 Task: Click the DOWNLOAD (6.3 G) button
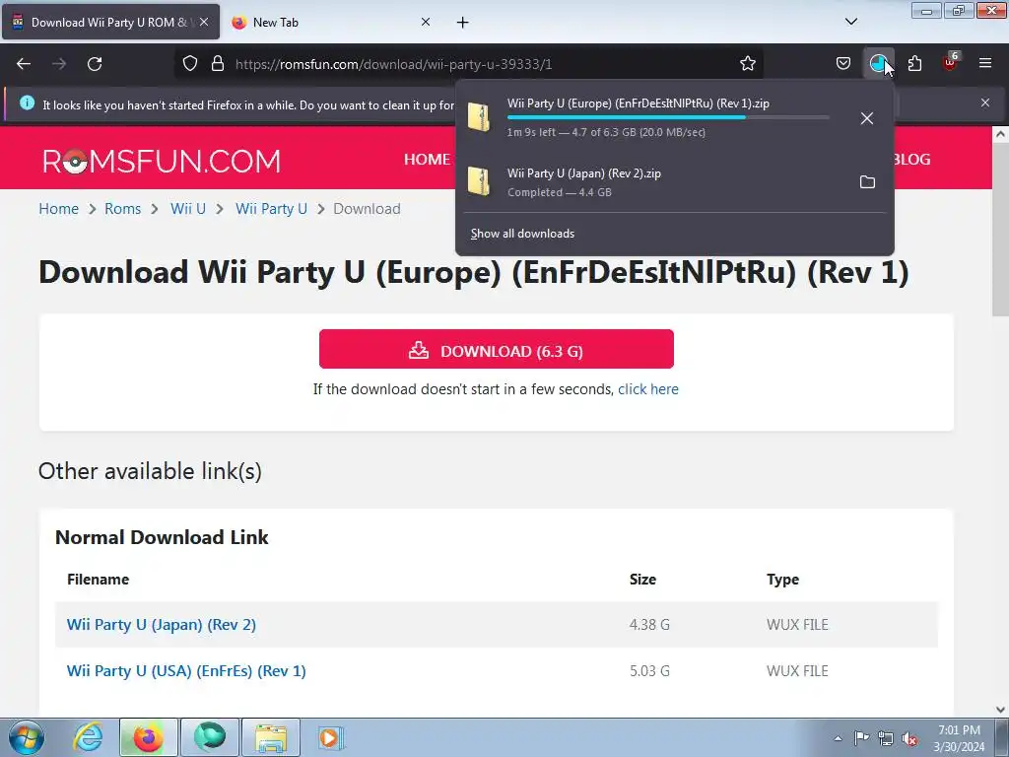point(497,350)
